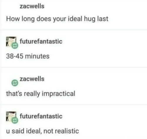Screen dimensions: 147x139
Task: Click futurefantastic username above "u said ideal"
Action: [41, 116]
